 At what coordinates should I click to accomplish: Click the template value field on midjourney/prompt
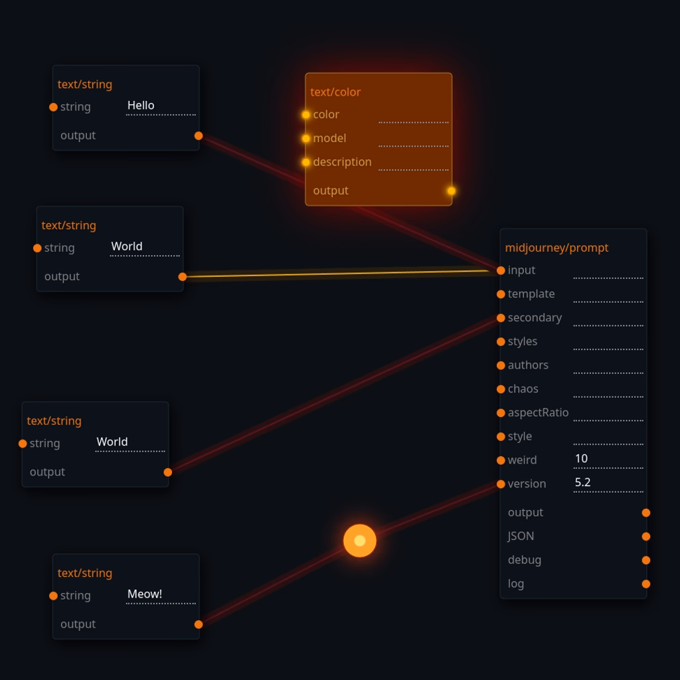[608, 294]
